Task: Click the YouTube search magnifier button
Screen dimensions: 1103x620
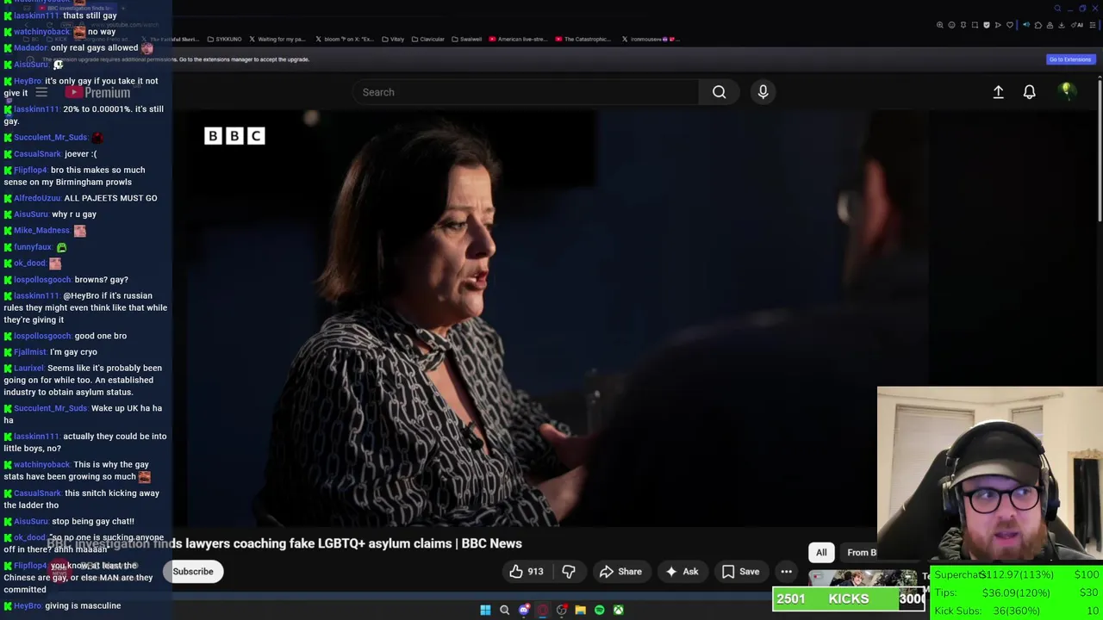Action: pyautogui.click(x=719, y=92)
